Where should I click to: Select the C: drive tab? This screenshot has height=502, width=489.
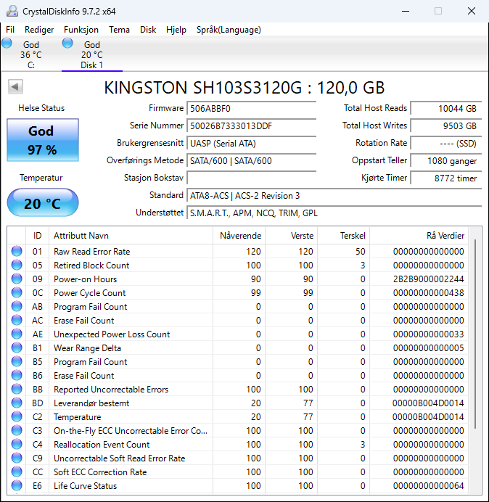(x=31, y=54)
